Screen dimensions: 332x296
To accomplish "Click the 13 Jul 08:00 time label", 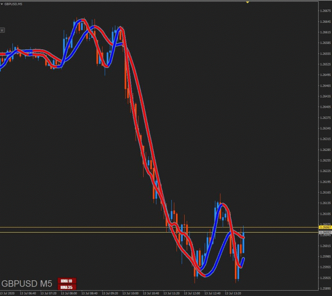I will click(x=69, y=293).
